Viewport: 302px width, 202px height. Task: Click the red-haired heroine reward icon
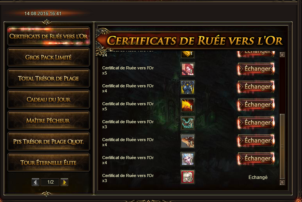tap(188, 69)
